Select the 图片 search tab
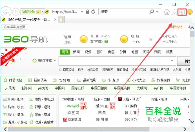Viewport: 195px width, 132px height. [x=99, y=52]
